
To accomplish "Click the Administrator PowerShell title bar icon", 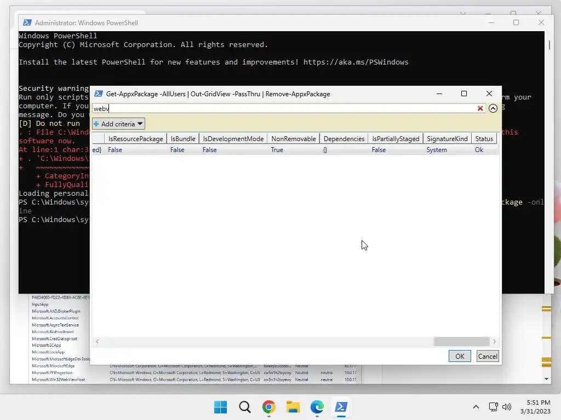I will click(x=27, y=22).
